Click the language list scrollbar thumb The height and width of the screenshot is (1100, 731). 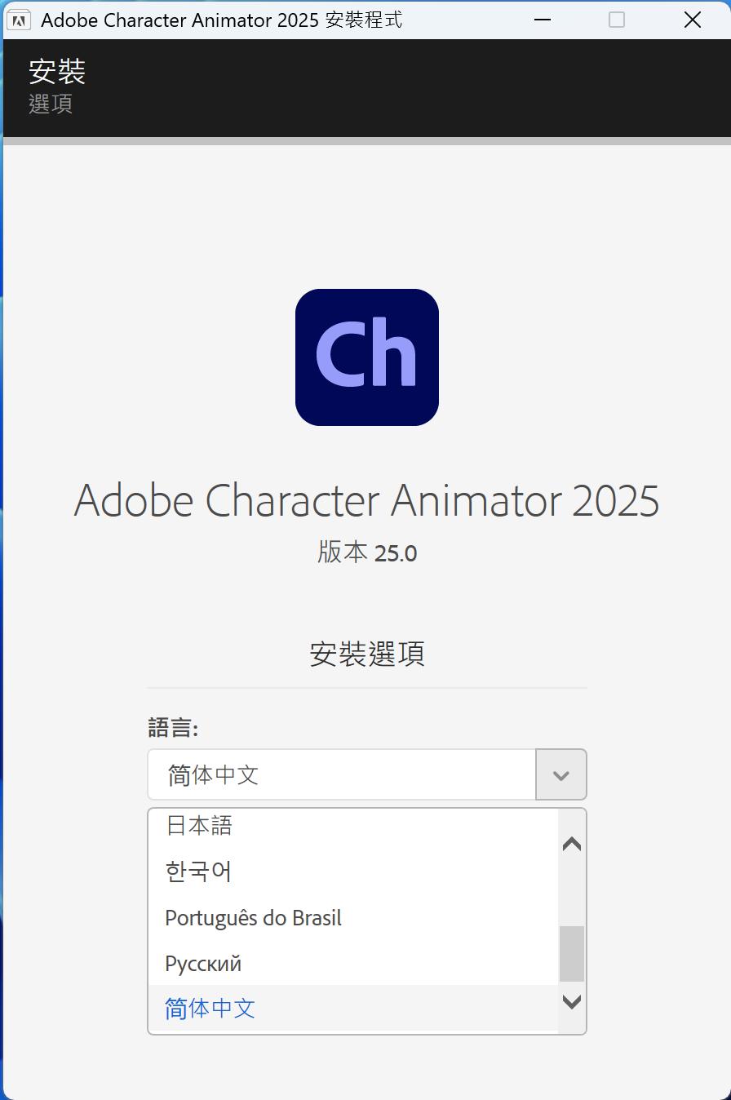572,953
